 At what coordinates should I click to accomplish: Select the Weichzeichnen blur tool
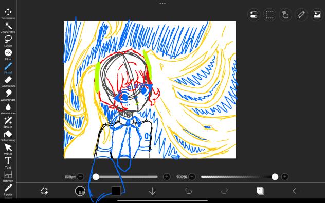[8, 109]
